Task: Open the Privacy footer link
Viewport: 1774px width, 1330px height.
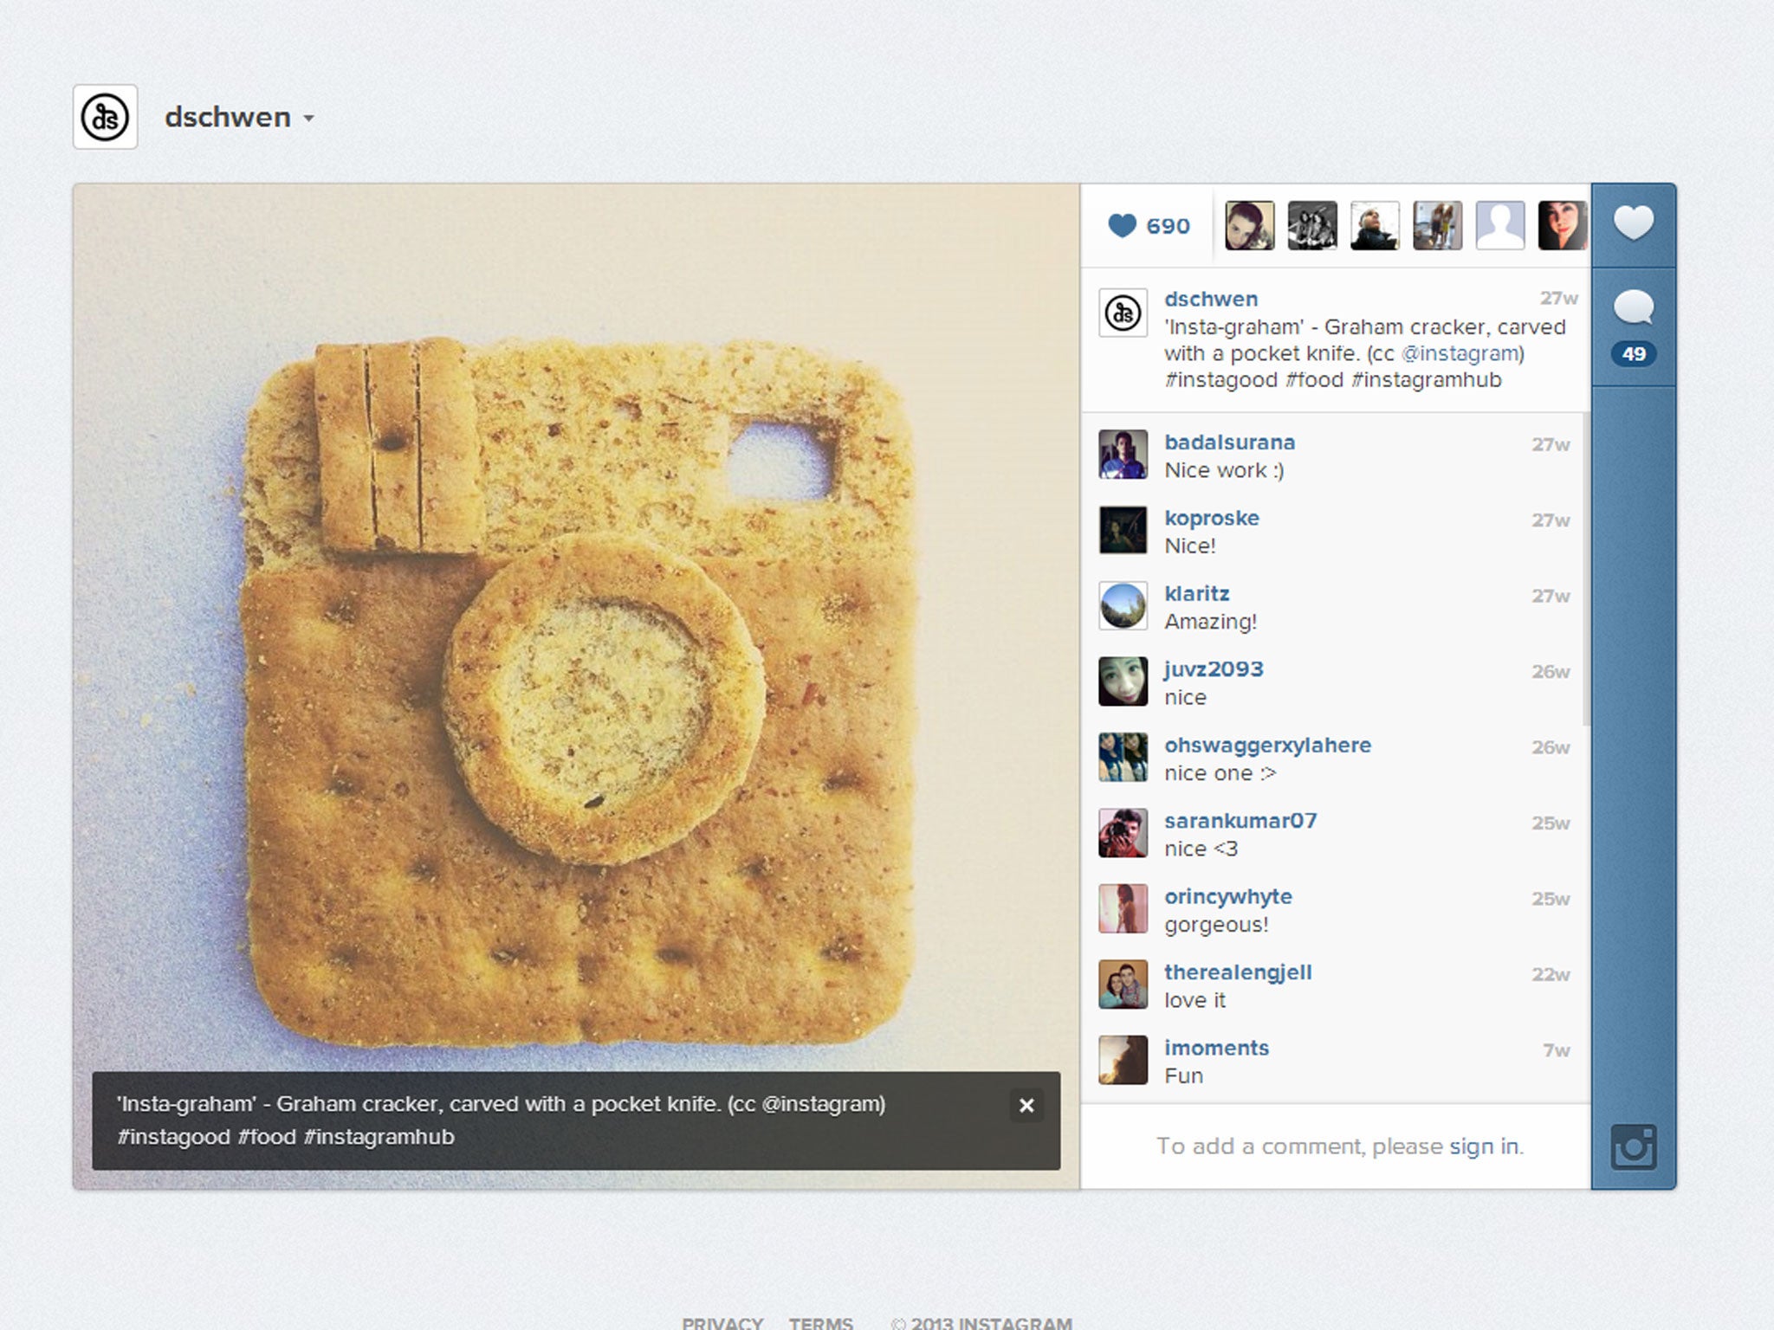Action: point(722,1322)
